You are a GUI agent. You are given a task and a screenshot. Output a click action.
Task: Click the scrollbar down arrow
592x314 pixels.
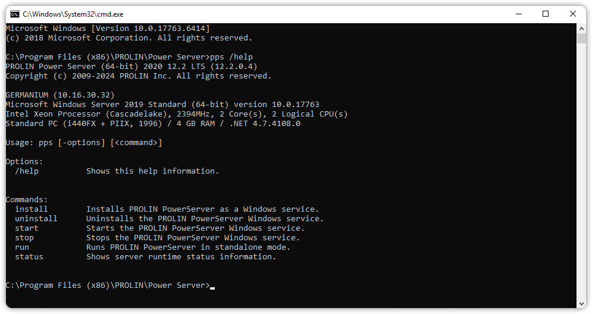581,303
